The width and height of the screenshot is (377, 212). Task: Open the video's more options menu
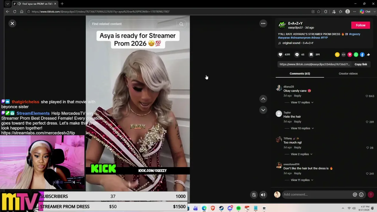click(263, 23)
